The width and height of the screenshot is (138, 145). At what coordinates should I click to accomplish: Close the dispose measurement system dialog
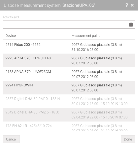pyautogui.click(x=132, y=5)
